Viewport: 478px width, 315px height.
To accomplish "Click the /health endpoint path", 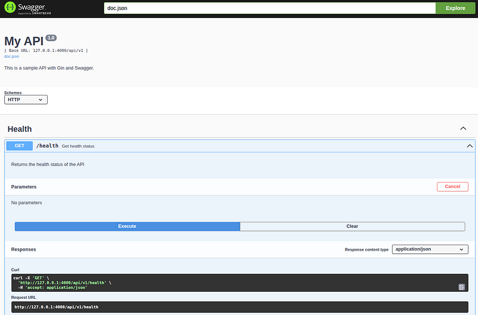I will point(47,146).
